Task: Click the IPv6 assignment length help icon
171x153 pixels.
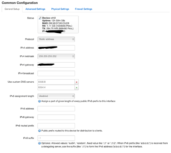Action: [x=39, y=101]
